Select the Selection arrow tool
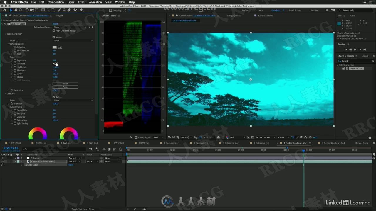Viewport: 376px width, 211px height. pos(11,10)
